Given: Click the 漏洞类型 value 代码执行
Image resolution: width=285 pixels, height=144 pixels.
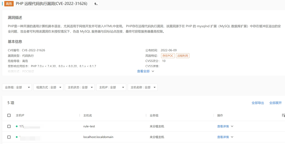Looking at the screenshot, I should coord(28,56).
